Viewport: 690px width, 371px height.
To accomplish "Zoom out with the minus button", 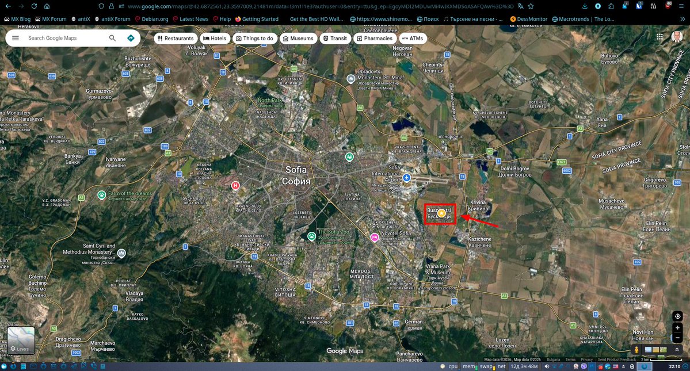I will [677, 338].
